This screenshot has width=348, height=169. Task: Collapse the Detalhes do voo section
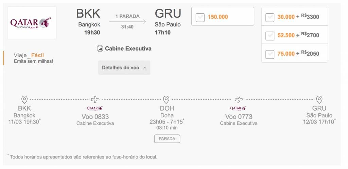[x=124, y=68]
